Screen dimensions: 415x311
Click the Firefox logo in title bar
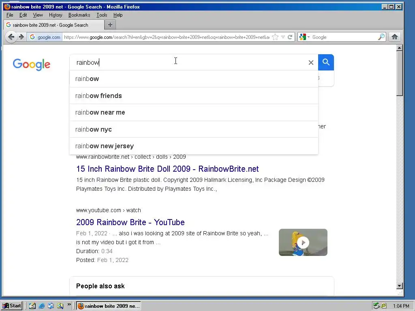pos(7,6)
